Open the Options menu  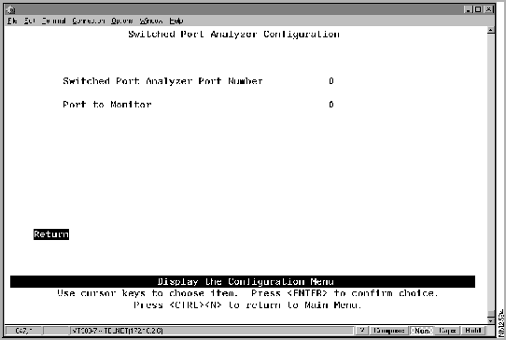point(122,21)
